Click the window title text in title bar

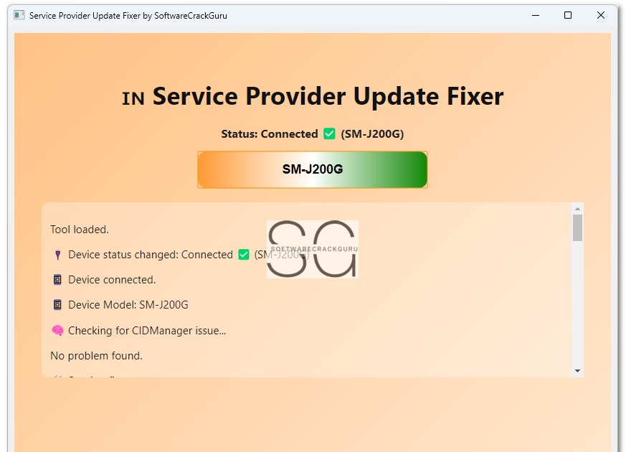[x=128, y=16]
